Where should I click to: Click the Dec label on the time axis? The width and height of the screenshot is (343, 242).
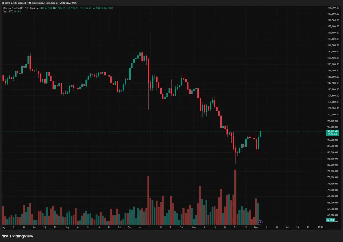pos(256,227)
